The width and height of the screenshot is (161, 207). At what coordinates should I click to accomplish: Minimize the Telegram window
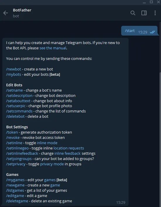(x=144, y=3)
